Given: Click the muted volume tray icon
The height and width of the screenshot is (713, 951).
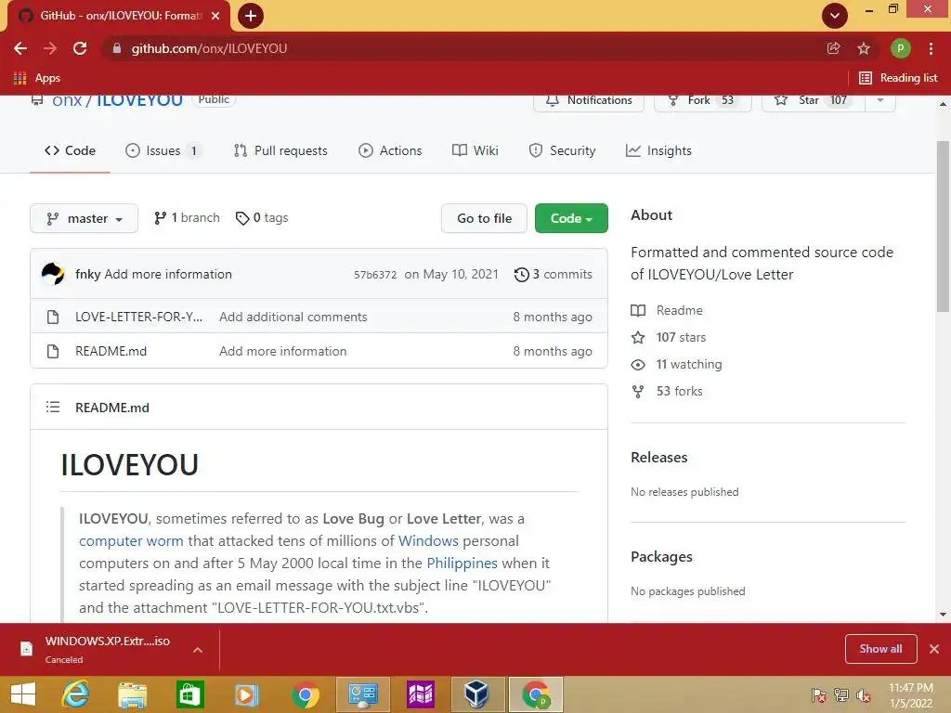Looking at the screenshot, I should 863,695.
